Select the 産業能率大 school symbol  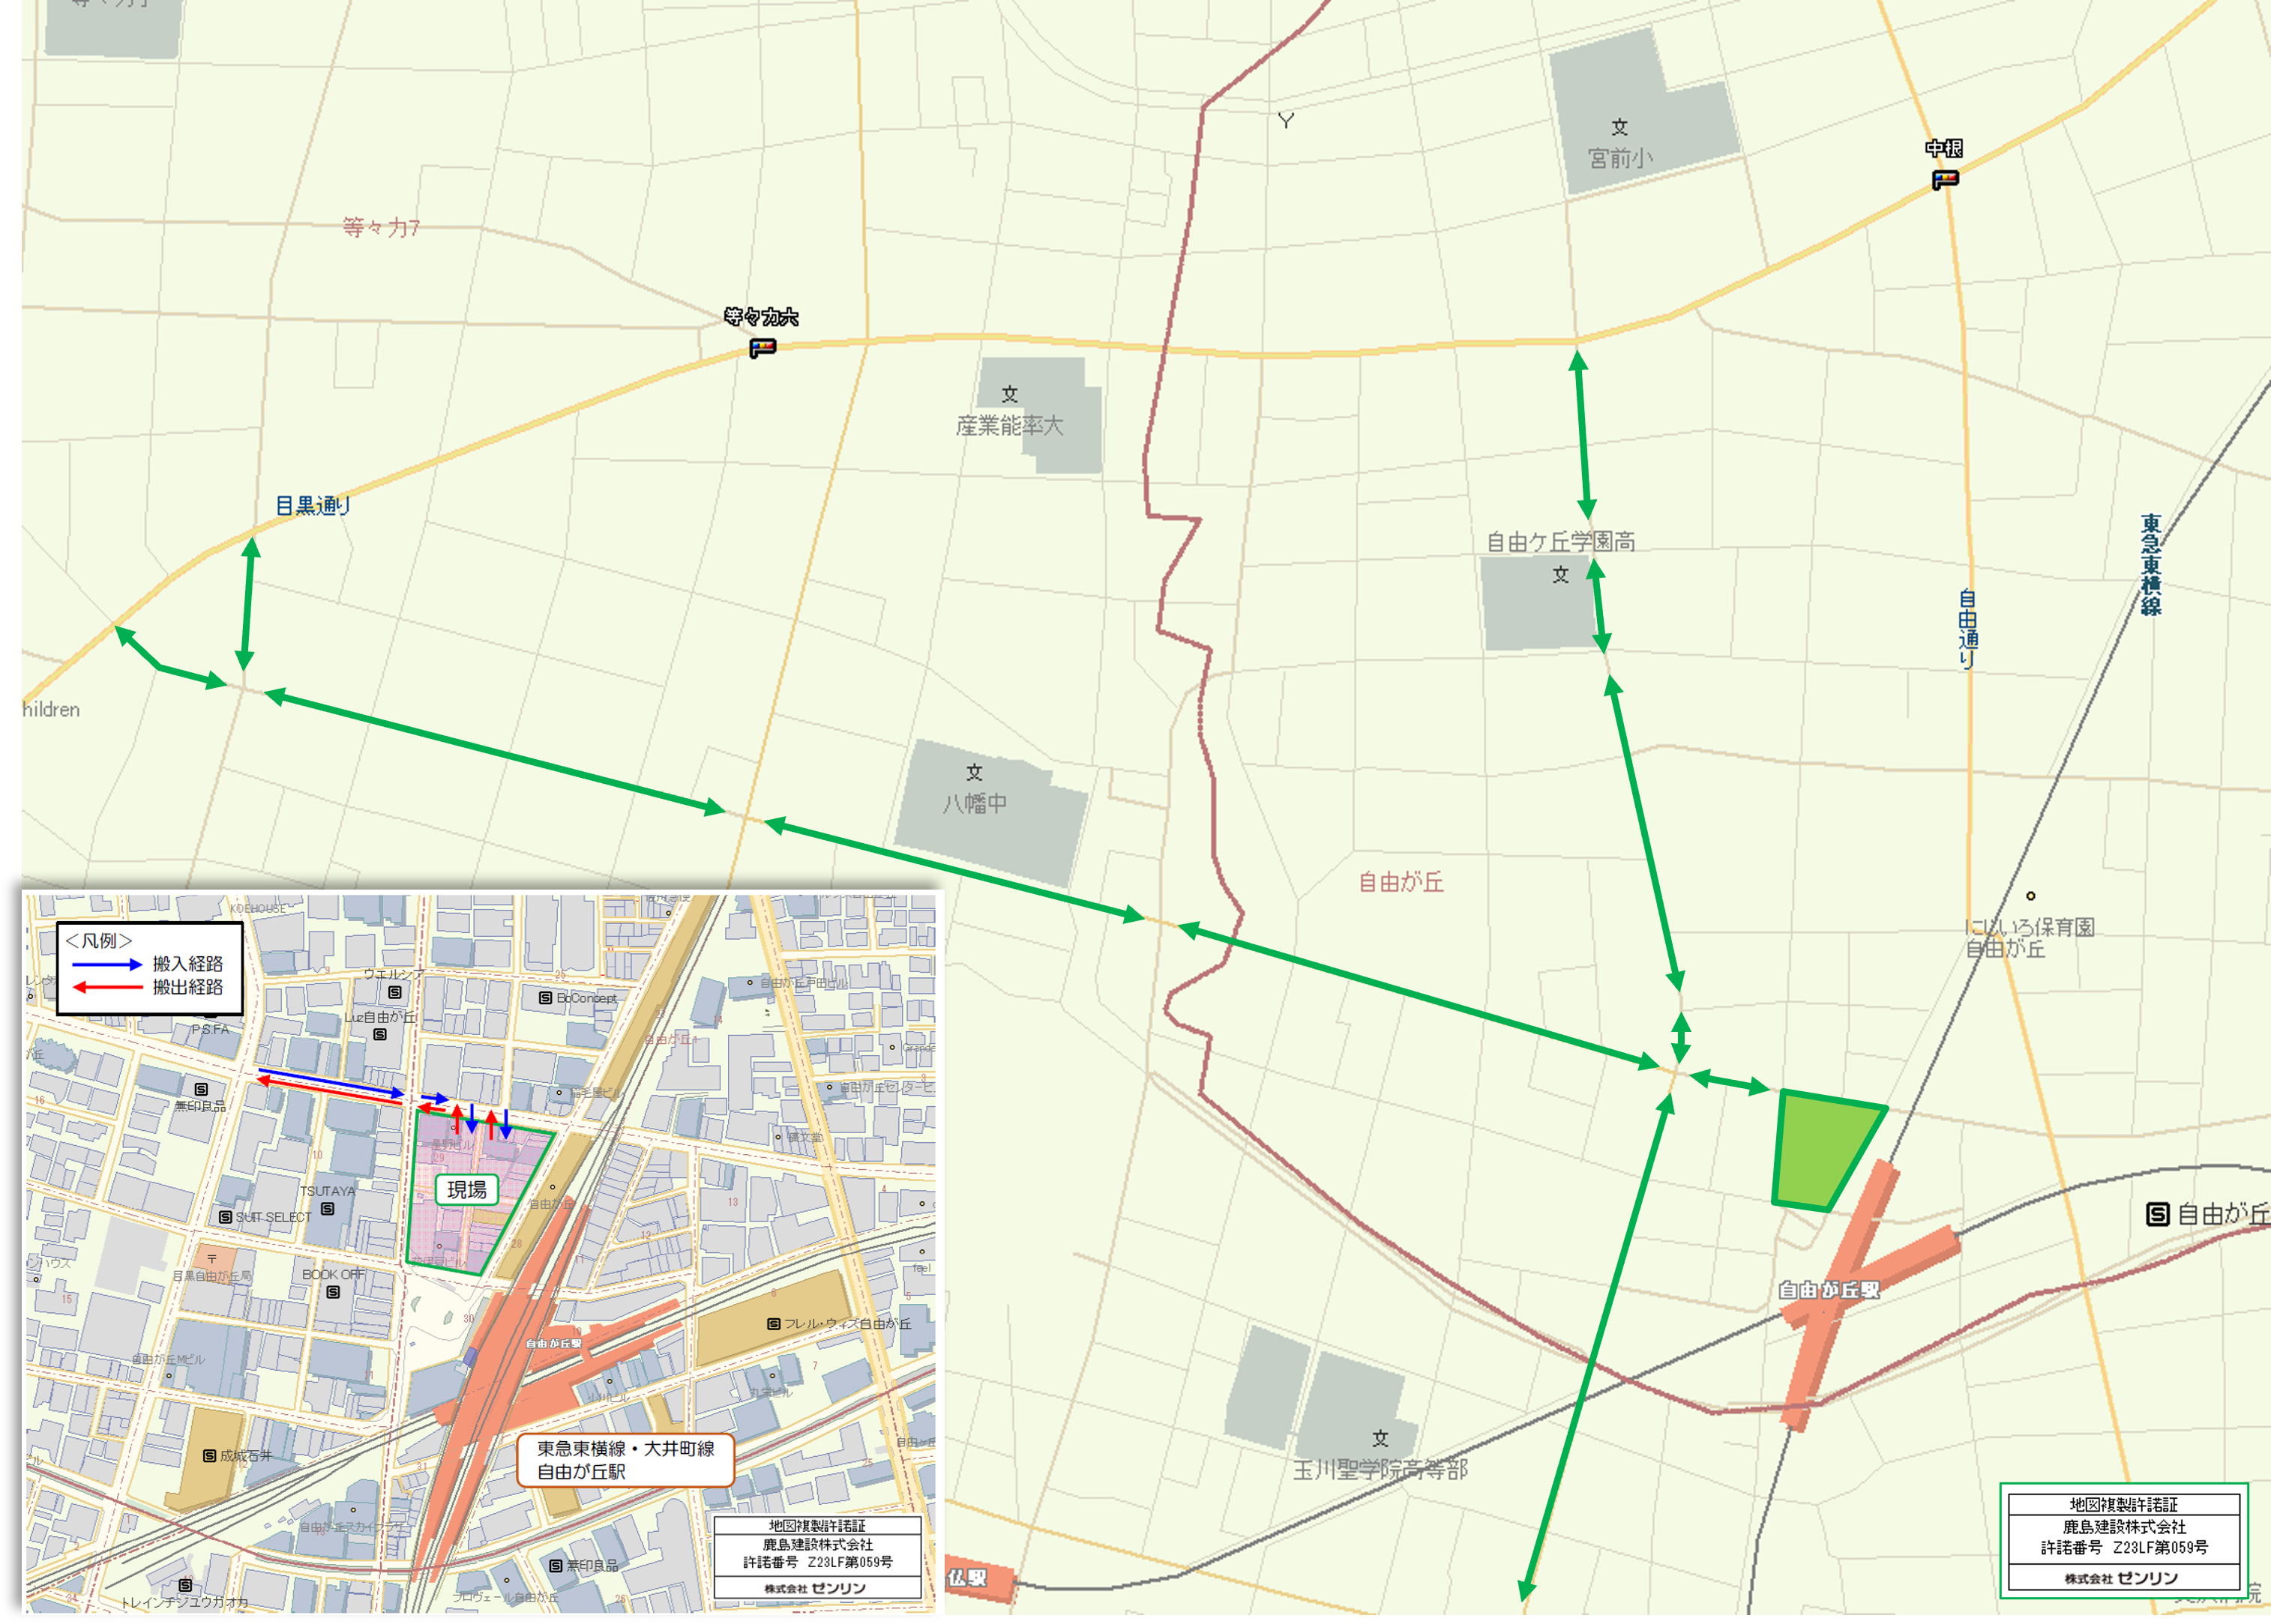tap(1009, 394)
